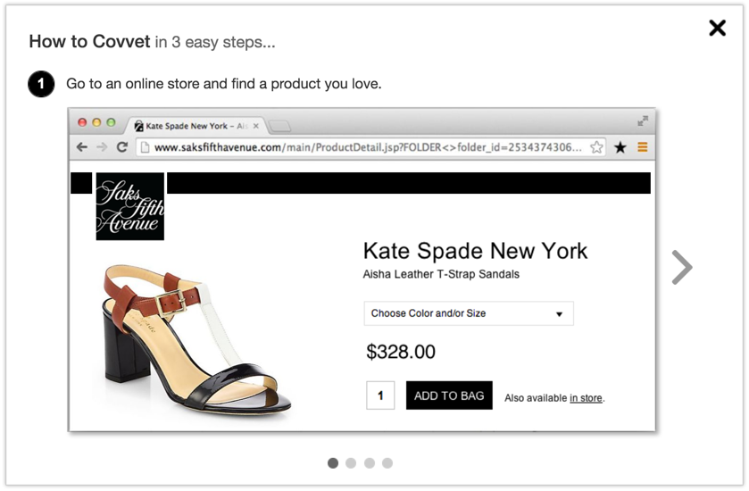Click the Saks Fifth Avenue logo
Image resolution: width=749 pixels, height=491 pixels.
click(130, 206)
